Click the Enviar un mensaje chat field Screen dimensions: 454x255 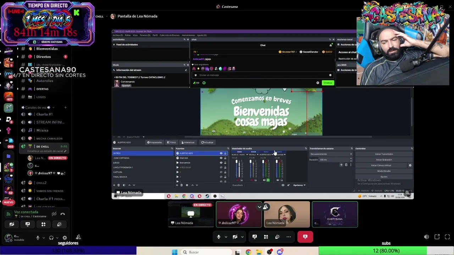click(262, 75)
